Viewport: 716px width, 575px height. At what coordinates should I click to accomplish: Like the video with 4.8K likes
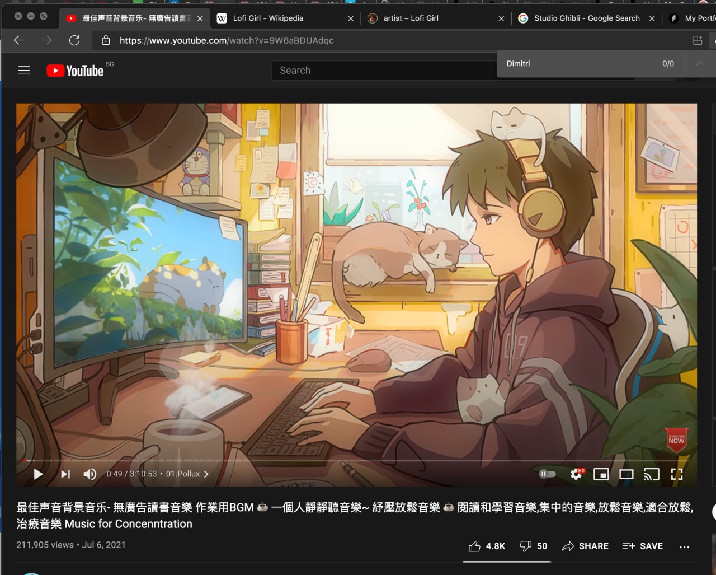[x=487, y=546]
